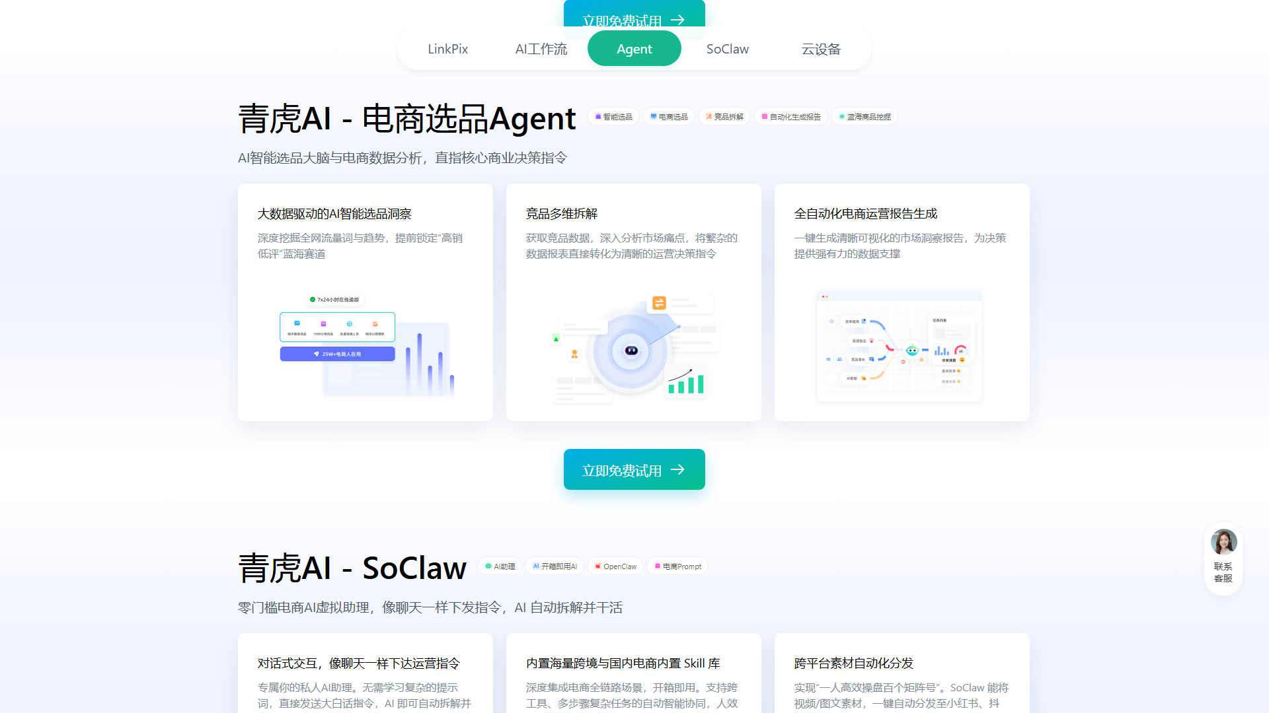Click the green bar chart icon in 竞品 illustration

tap(686, 382)
